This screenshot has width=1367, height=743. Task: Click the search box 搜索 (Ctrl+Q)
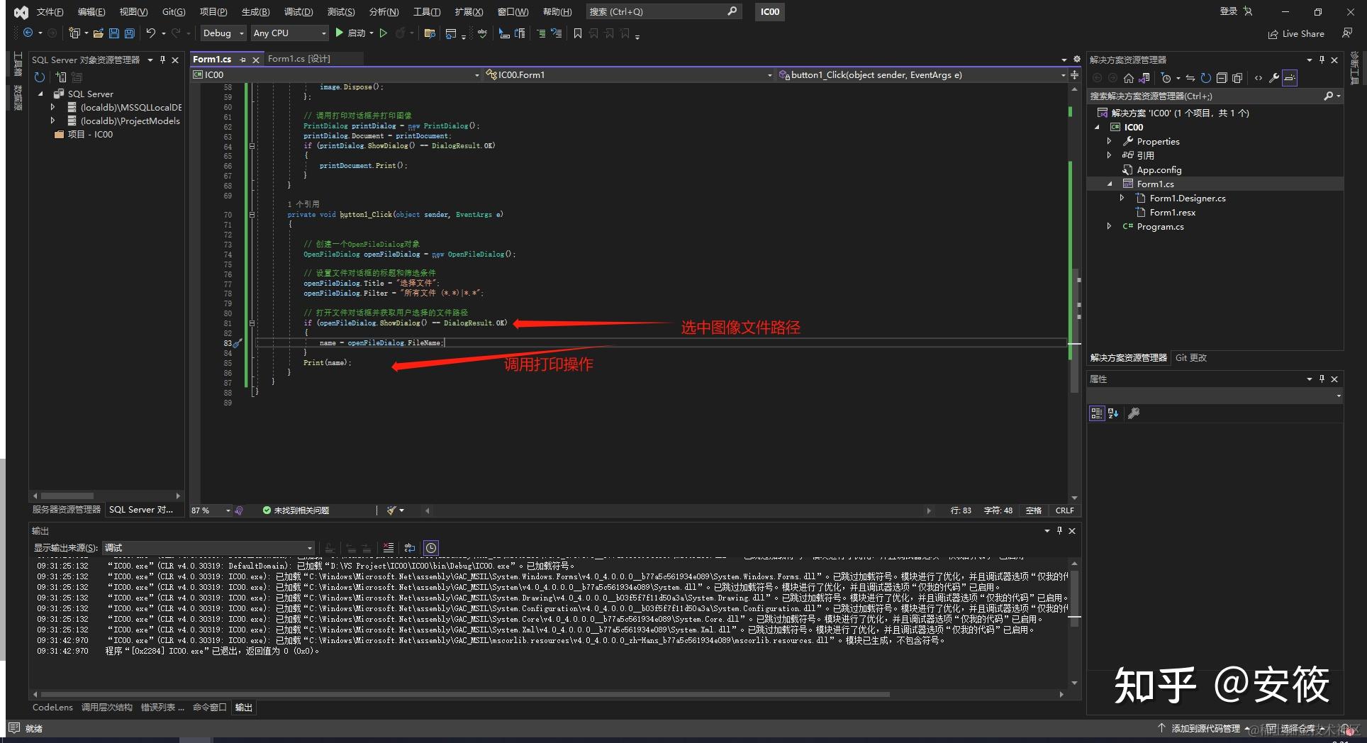[x=662, y=12]
